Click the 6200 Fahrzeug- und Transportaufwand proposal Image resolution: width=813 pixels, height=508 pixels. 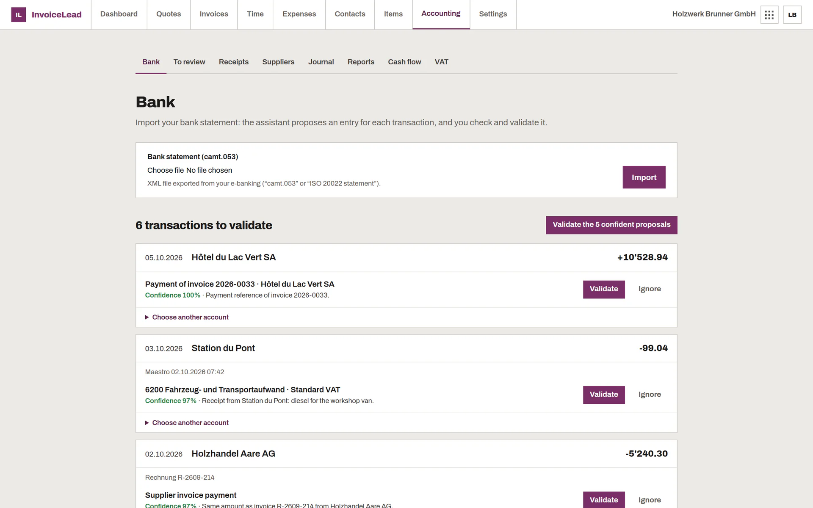tap(243, 390)
